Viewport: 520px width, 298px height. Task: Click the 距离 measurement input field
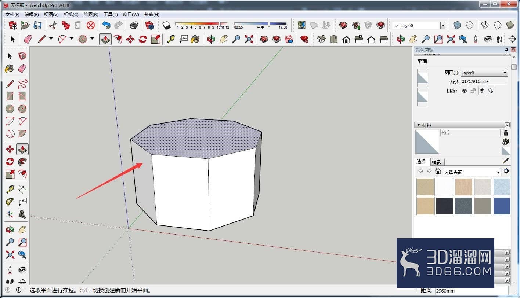pyautogui.click(x=472, y=291)
